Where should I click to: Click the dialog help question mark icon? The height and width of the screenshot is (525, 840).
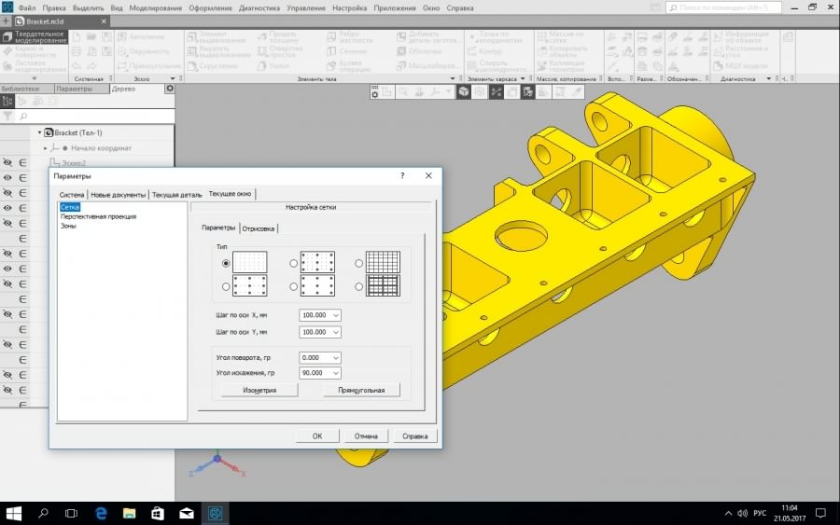(402, 175)
